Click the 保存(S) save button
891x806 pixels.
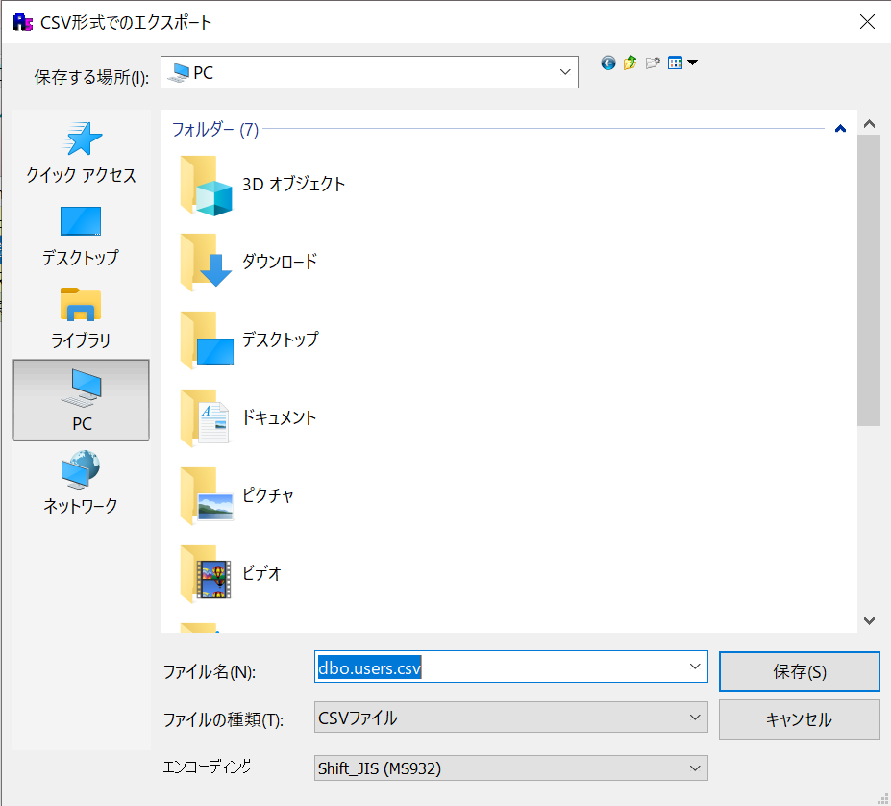coord(800,671)
